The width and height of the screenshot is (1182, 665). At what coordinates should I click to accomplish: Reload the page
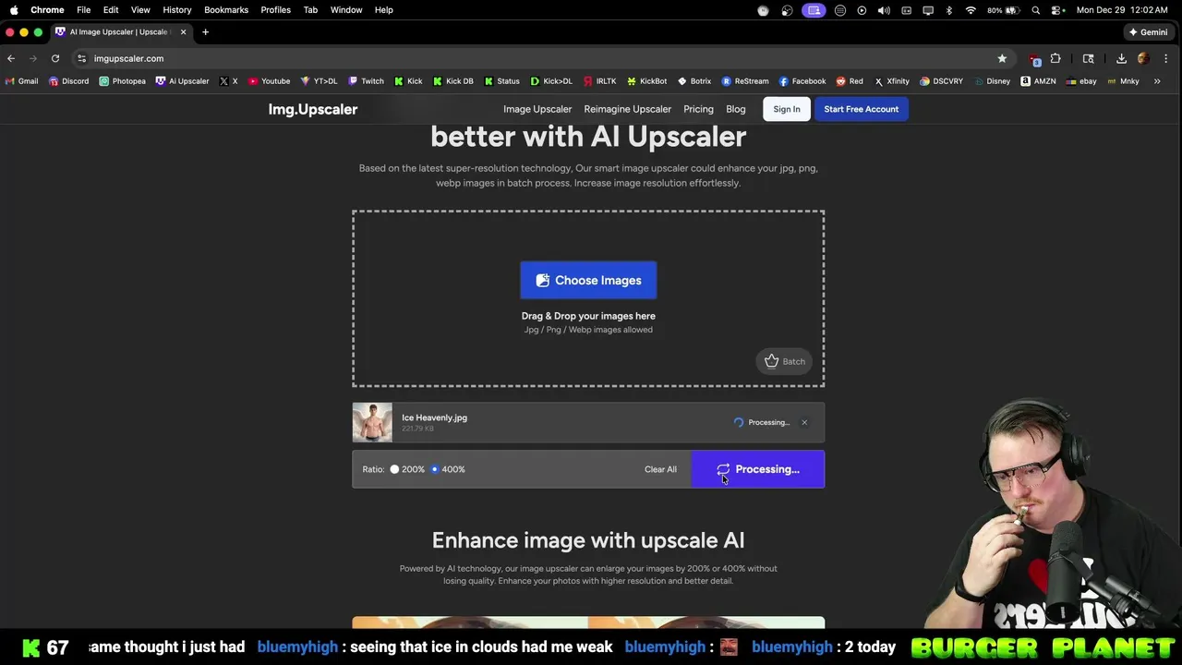pyautogui.click(x=55, y=58)
